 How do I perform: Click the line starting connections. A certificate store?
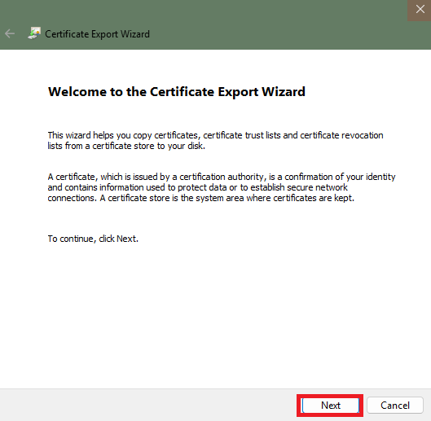(201, 198)
